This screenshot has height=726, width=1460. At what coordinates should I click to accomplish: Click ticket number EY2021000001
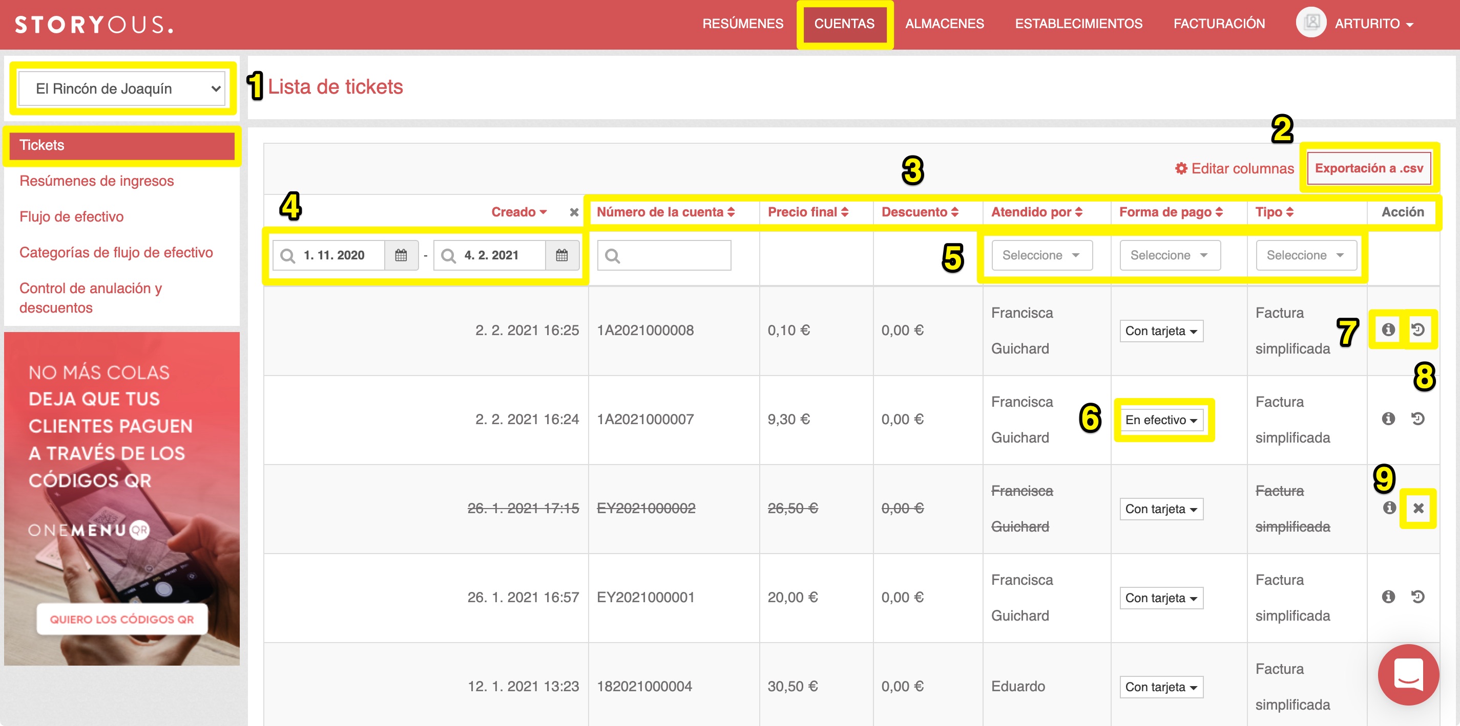click(645, 598)
